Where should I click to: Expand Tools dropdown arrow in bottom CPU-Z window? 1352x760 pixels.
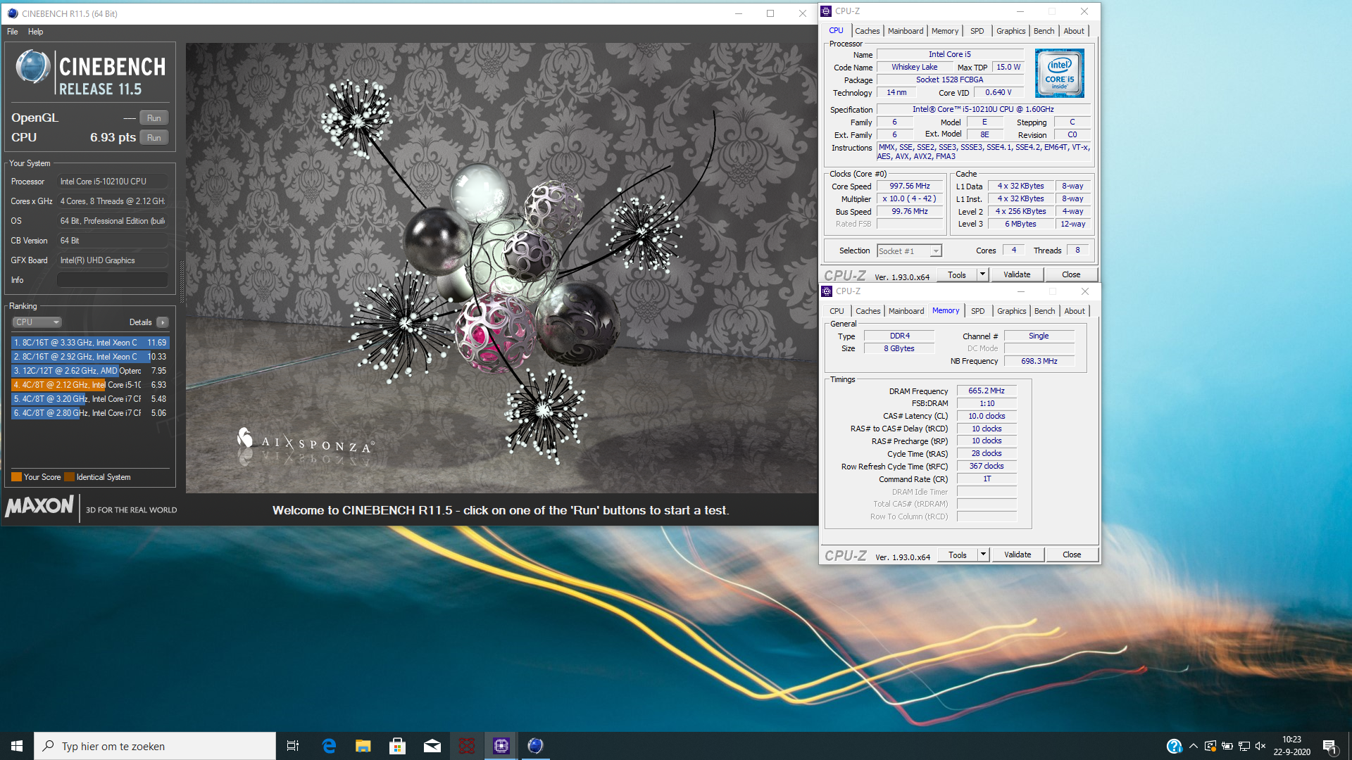[984, 555]
